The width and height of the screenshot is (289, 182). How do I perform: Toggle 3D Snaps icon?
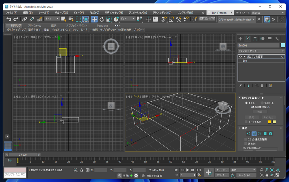[x=164, y=19]
